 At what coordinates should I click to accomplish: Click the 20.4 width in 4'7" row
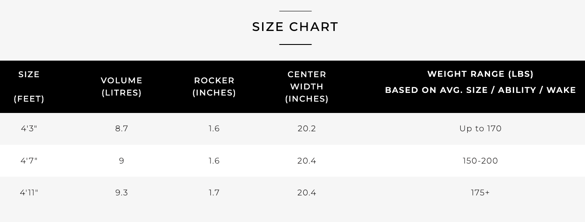(x=307, y=161)
